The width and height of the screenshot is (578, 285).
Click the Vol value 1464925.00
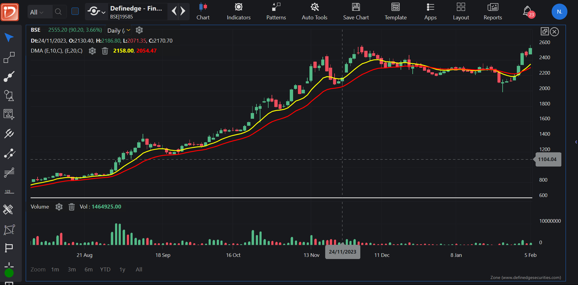[x=106, y=207]
